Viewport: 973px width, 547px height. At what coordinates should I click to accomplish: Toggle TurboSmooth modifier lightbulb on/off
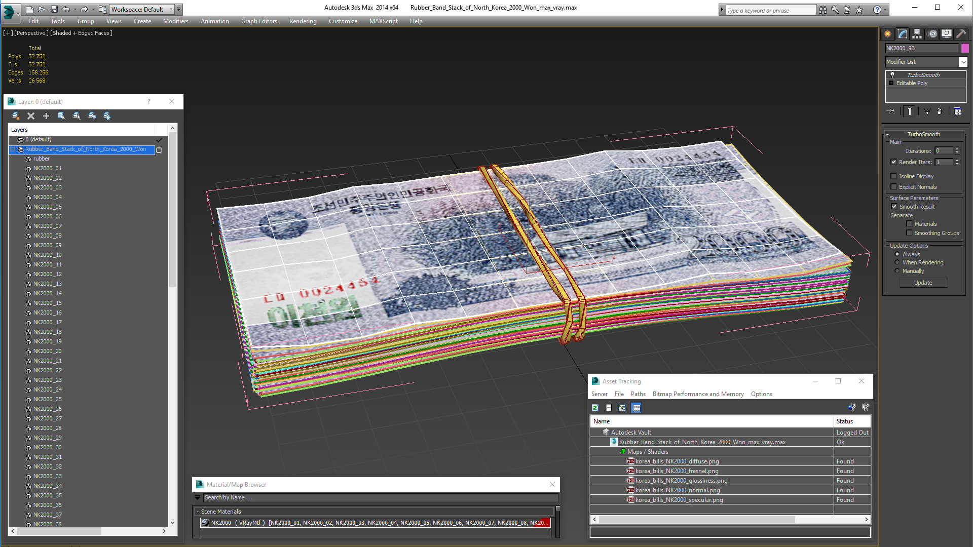click(x=892, y=74)
